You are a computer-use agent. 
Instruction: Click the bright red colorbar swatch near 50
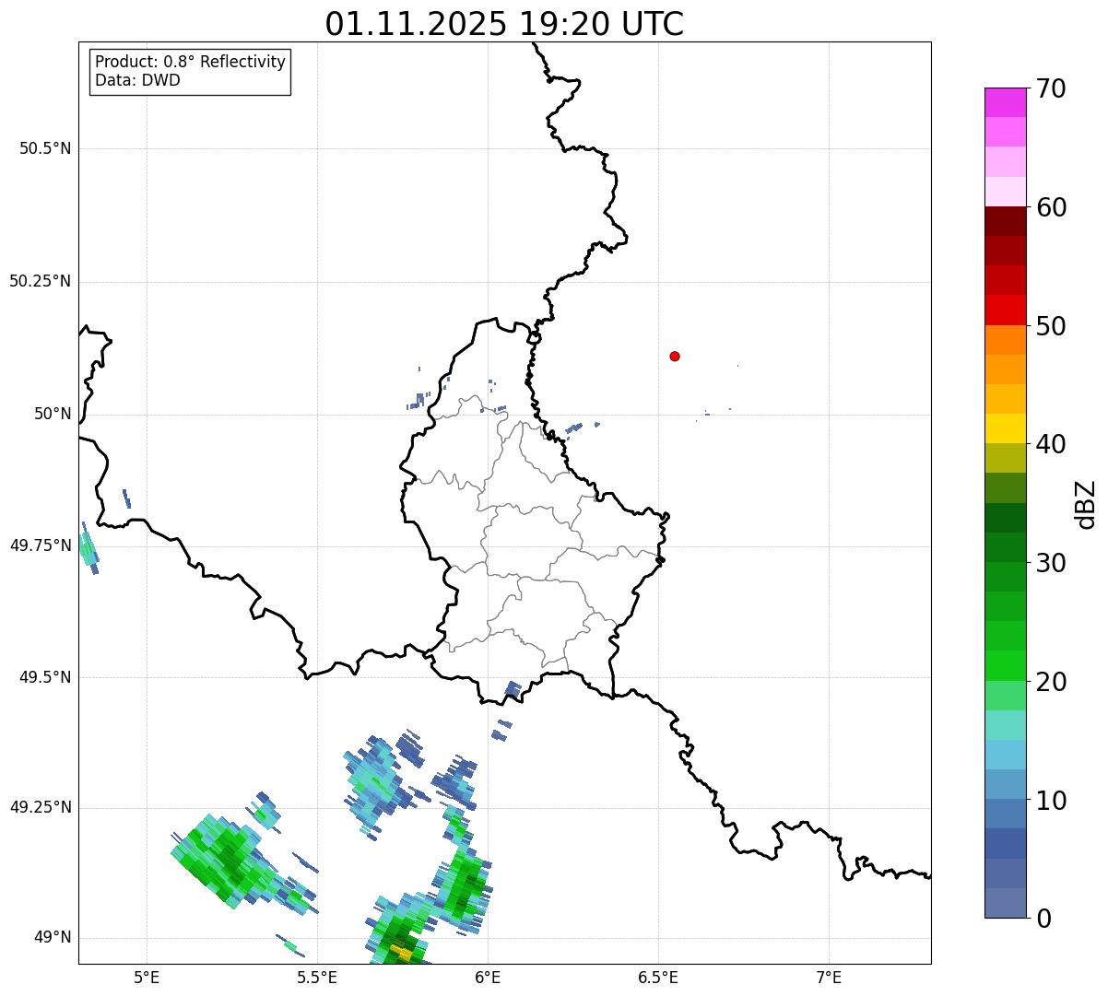coord(1005,310)
